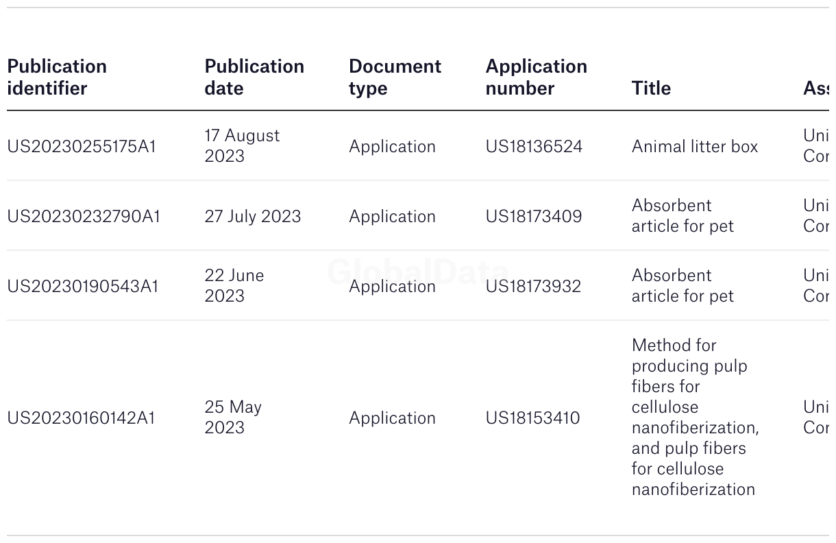Image resolution: width=836 pixels, height=543 pixels.
Task: Click the Absorbent article title dated 27 July
Action: (x=683, y=216)
